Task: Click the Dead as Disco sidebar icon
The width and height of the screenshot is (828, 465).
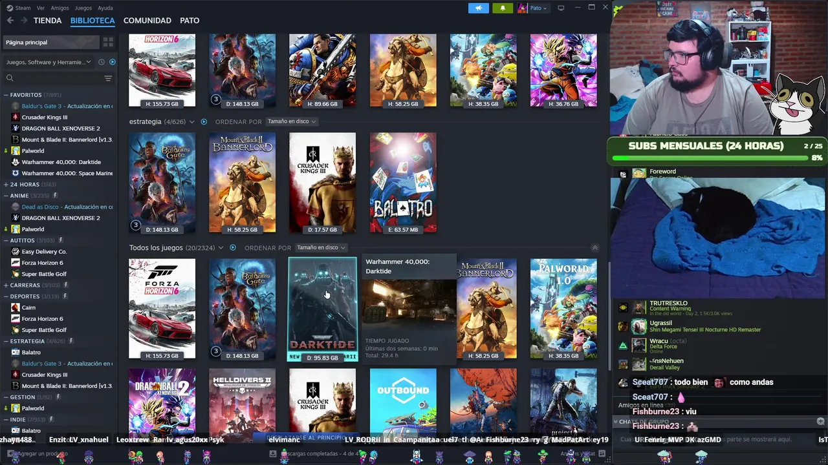Action: (x=16, y=207)
